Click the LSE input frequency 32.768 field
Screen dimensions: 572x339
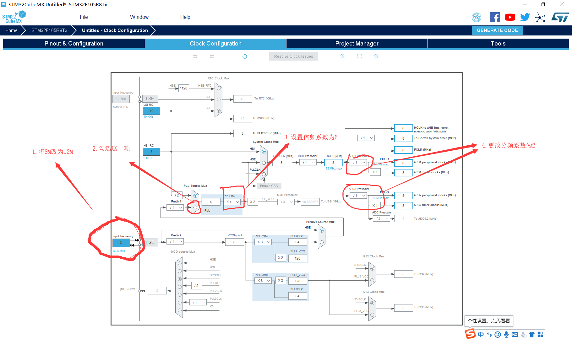click(121, 99)
